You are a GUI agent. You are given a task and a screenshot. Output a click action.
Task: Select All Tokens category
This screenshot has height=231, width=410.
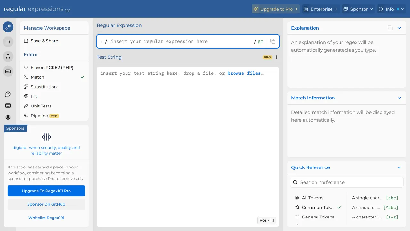pyautogui.click(x=318, y=198)
